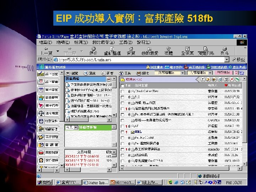Viewport: 256px width, 192px height.
Task: Click the 瀏覽 eye icon button
Action: click(72, 73)
